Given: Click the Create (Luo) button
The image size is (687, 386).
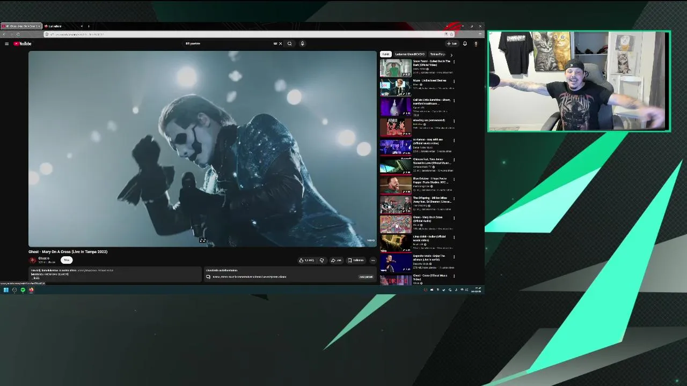Looking at the screenshot, I should [x=452, y=43].
